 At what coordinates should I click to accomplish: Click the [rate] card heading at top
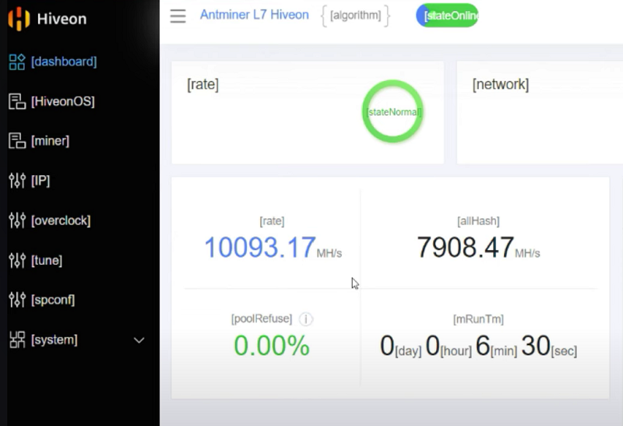pyautogui.click(x=203, y=84)
